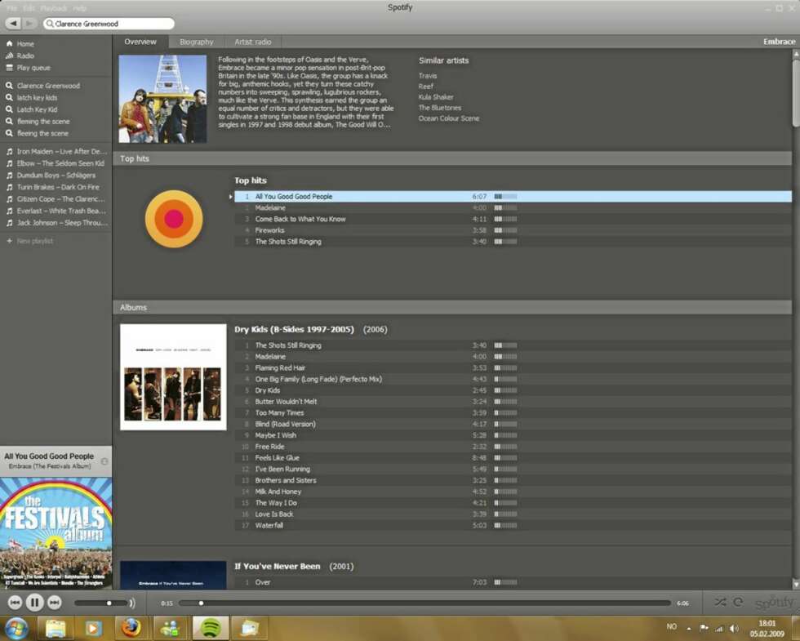Open the Play queue
This screenshot has height=641, width=800.
click(x=33, y=68)
